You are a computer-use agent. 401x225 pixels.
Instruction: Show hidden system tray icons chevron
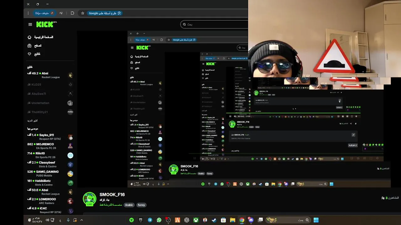pos(81,220)
